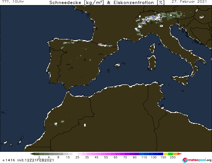Image resolution: width=212 pixels, height=163 pixels.
Task: Click legend value '25'
Action: (77, 157)
